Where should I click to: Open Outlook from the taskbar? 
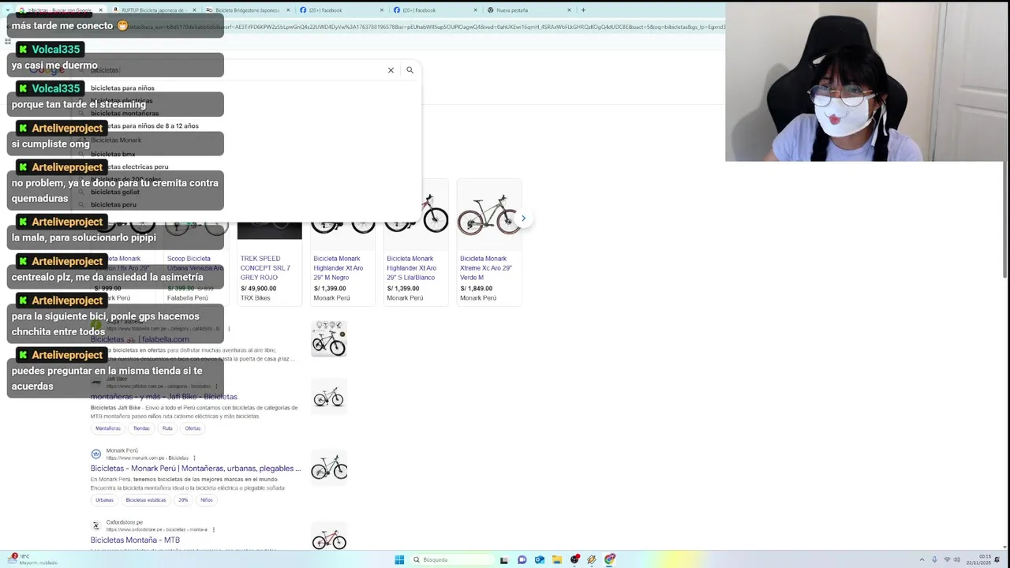(x=540, y=560)
